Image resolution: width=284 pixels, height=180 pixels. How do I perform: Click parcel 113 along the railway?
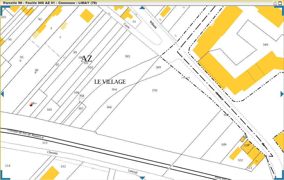45,143
